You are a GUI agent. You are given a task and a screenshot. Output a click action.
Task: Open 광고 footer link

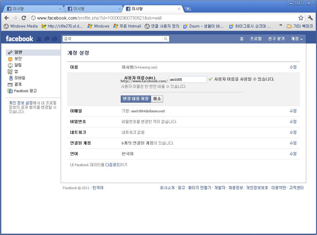click(181, 188)
